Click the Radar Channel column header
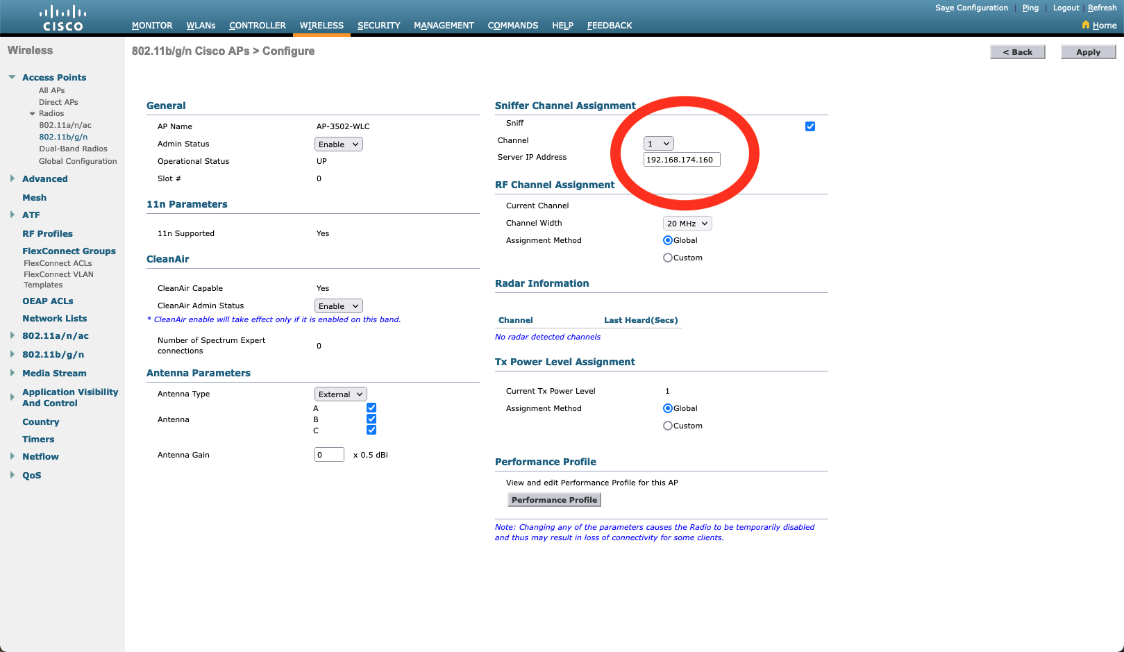This screenshot has width=1124, height=652. (515, 320)
